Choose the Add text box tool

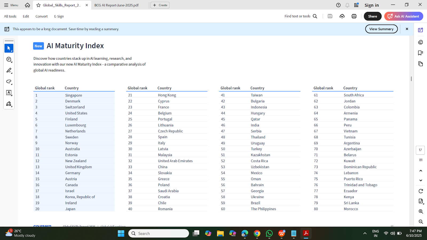point(9,93)
